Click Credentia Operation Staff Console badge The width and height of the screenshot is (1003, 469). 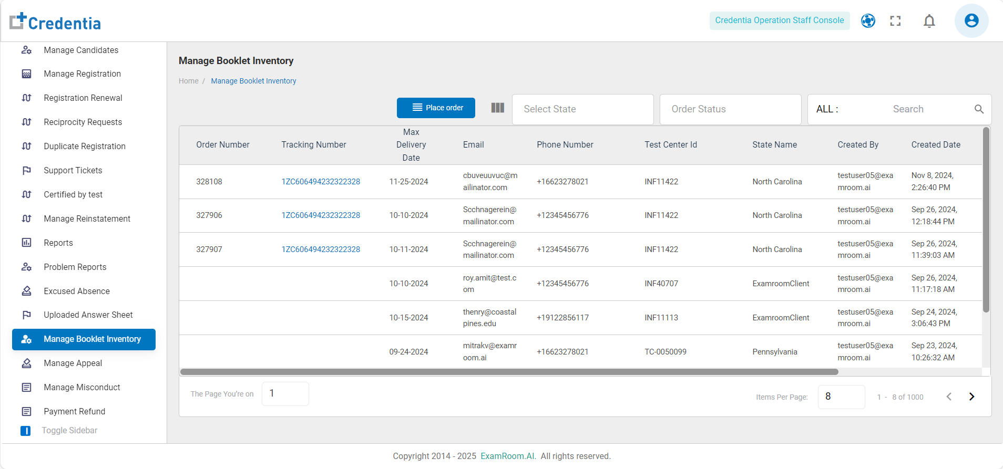click(x=780, y=20)
